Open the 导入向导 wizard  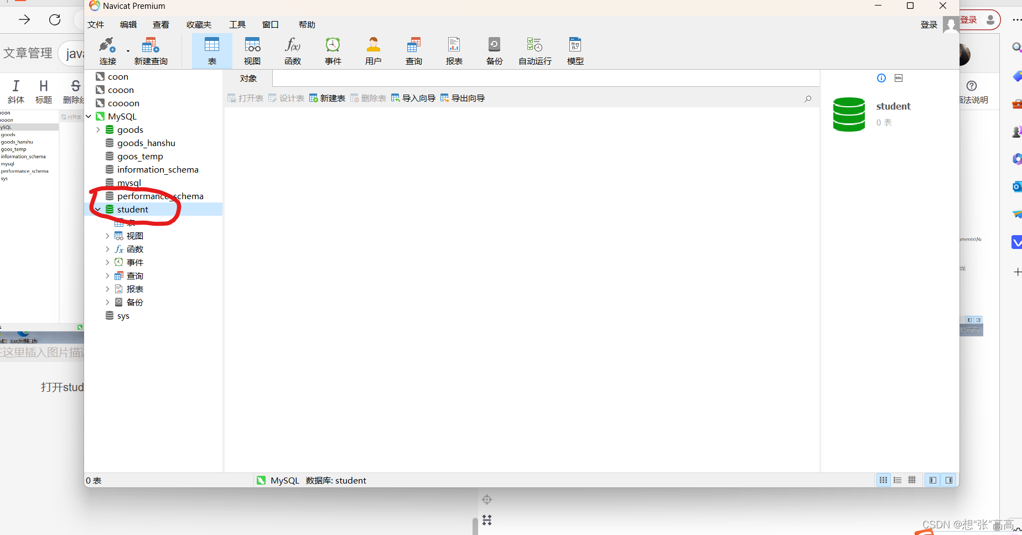(x=413, y=98)
